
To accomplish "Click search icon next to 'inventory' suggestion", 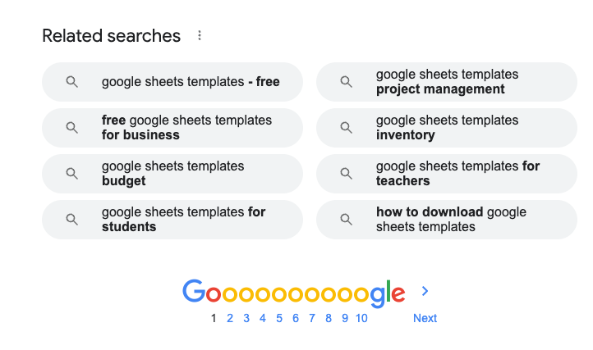I will coord(346,128).
